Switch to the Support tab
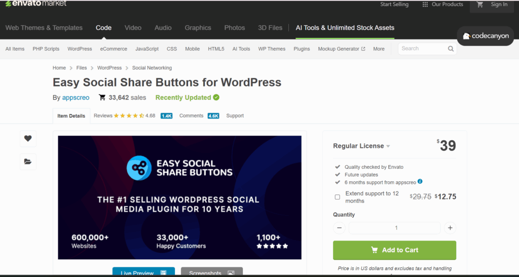Image resolution: width=519 pixels, height=277 pixels. (x=235, y=115)
